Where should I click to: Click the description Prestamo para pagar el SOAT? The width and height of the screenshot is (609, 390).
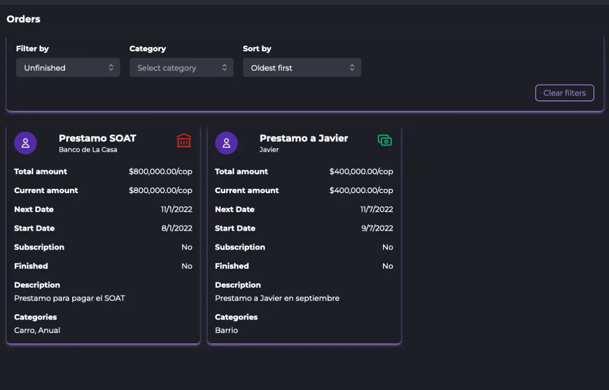(69, 298)
